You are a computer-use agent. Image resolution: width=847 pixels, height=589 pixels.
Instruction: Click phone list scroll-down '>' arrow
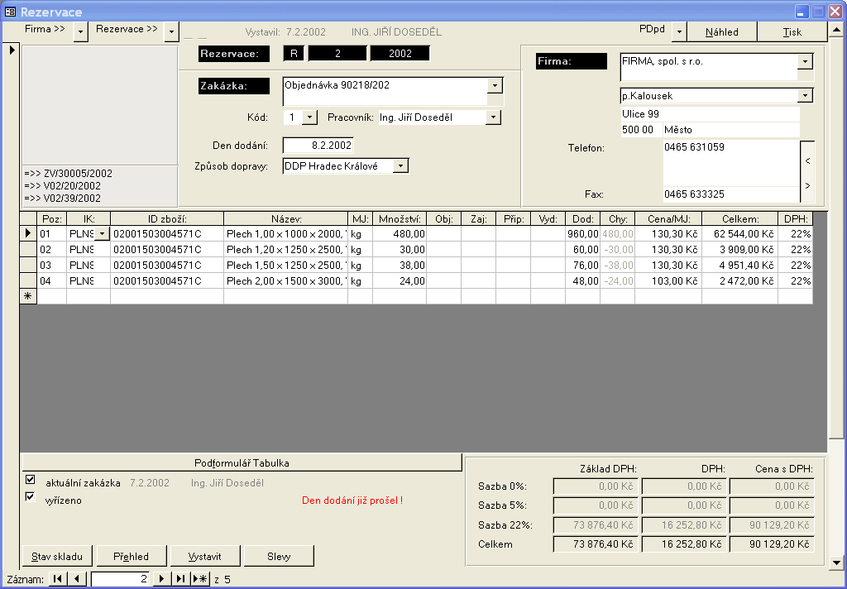(x=807, y=185)
